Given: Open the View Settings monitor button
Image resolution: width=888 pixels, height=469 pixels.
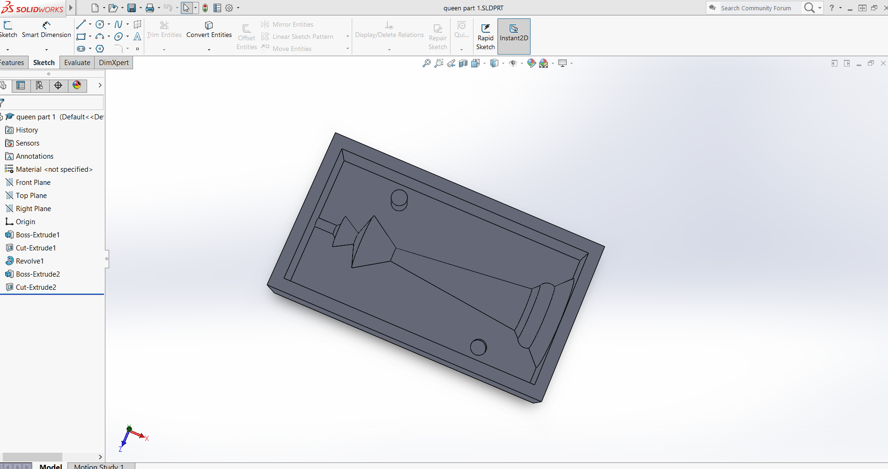Looking at the screenshot, I should click(x=562, y=63).
